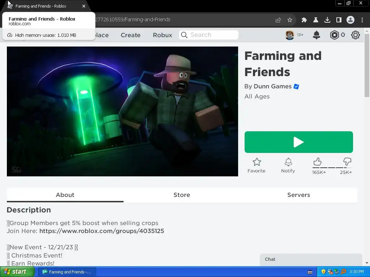Image resolution: width=370 pixels, height=277 pixels.
Task: Open the on-screen keyboard tray icon
Action: pyautogui.click(x=310, y=272)
